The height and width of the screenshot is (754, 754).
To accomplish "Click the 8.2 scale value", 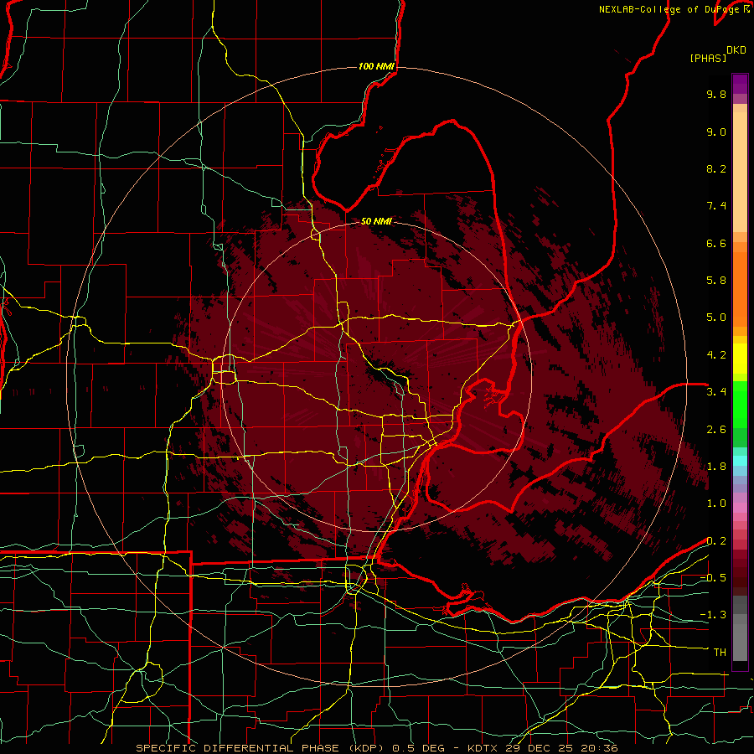I will [x=716, y=168].
